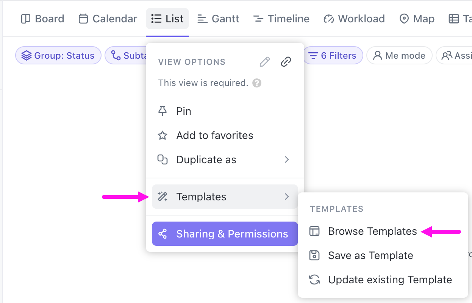Switch to the Workload view tab
The height and width of the screenshot is (303, 472).
(354, 19)
